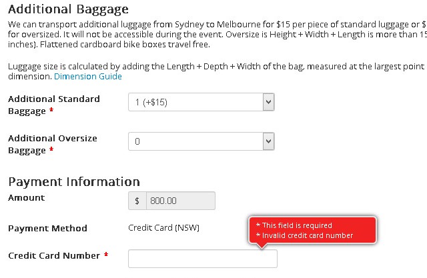Click the 'This field is required' error message
Image resolution: width=427 pixels, height=278 pixels.
click(x=294, y=225)
